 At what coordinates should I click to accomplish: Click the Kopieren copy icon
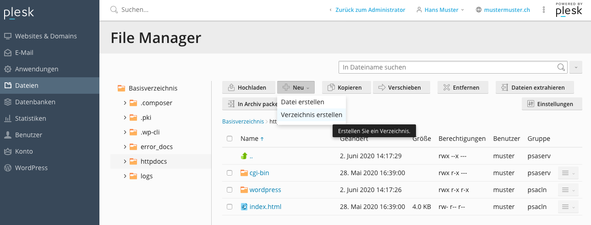click(x=331, y=87)
